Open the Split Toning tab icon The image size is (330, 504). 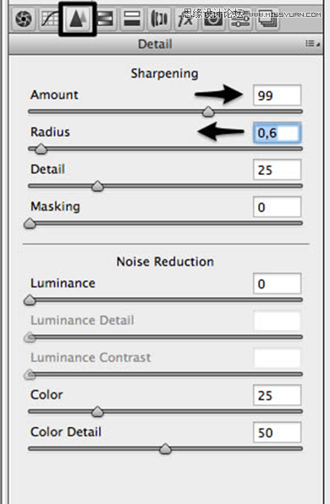132,19
